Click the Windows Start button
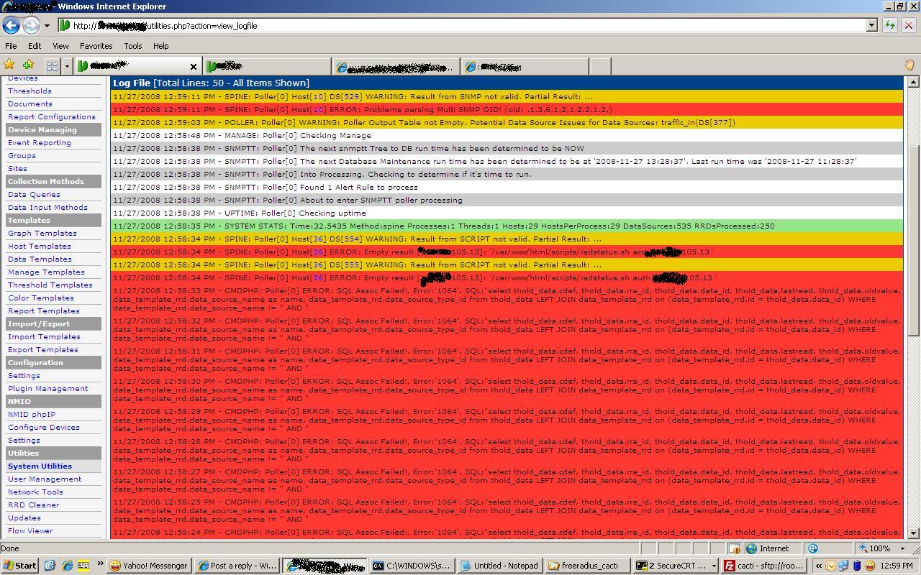The height and width of the screenshot is (575, 921). [x=19, y=566]
